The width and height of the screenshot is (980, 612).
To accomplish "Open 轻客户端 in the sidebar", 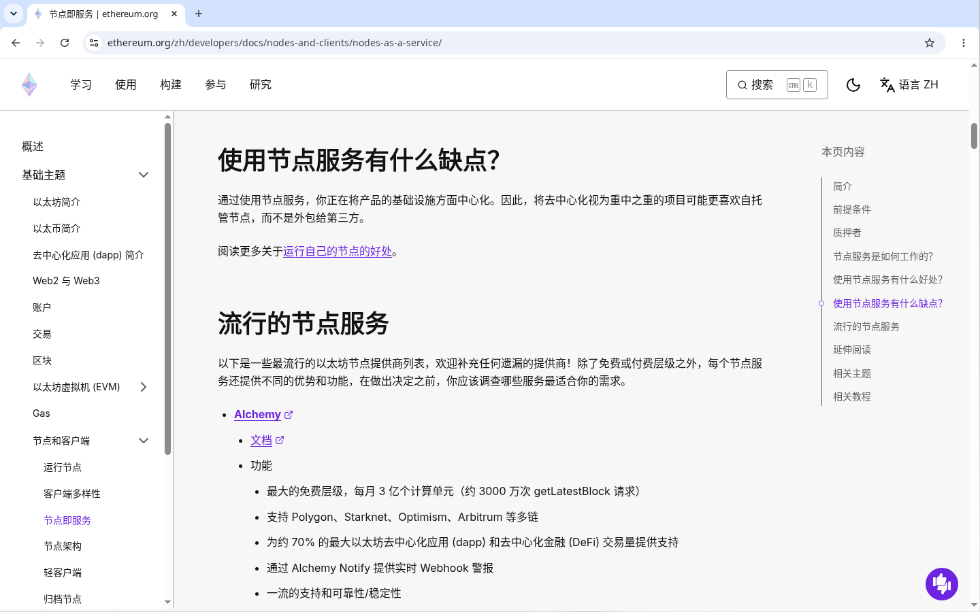I will point(63,573).
